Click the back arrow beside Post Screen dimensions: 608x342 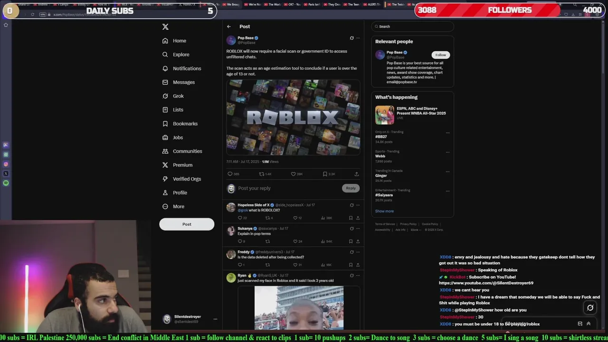click(x=229, y=27)
